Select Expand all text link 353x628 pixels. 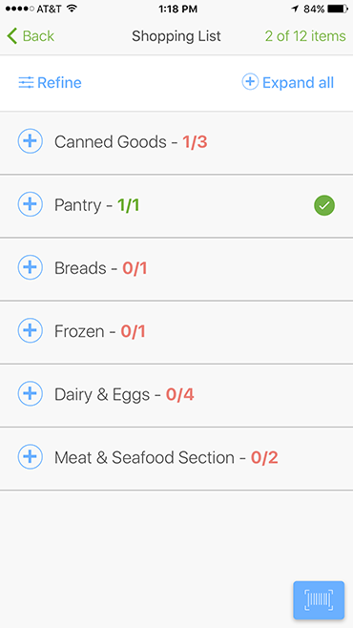click(298, 83)
